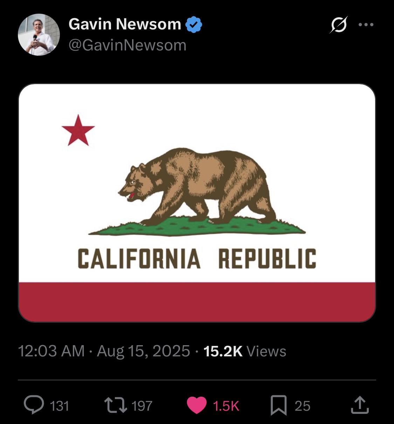Open the three-dot more options menu

366,25
